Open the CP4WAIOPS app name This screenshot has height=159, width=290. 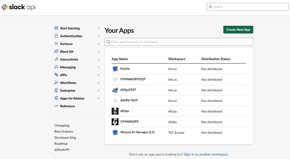point(130,121)
